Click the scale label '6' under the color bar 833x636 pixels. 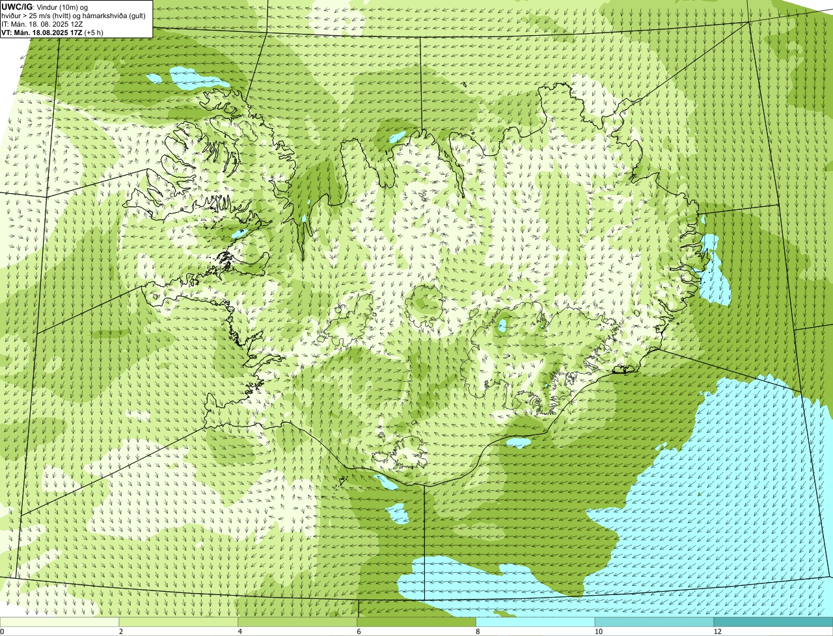click(x=359, y=631)
